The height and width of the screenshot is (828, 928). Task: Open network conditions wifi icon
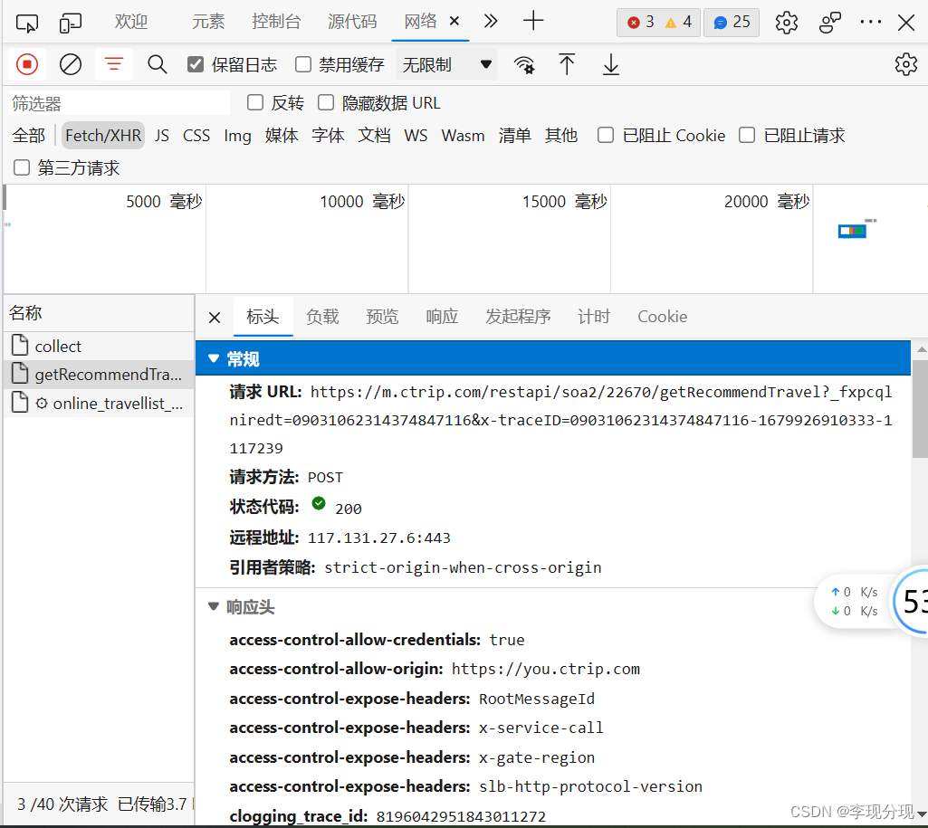[x=524, y=64]
